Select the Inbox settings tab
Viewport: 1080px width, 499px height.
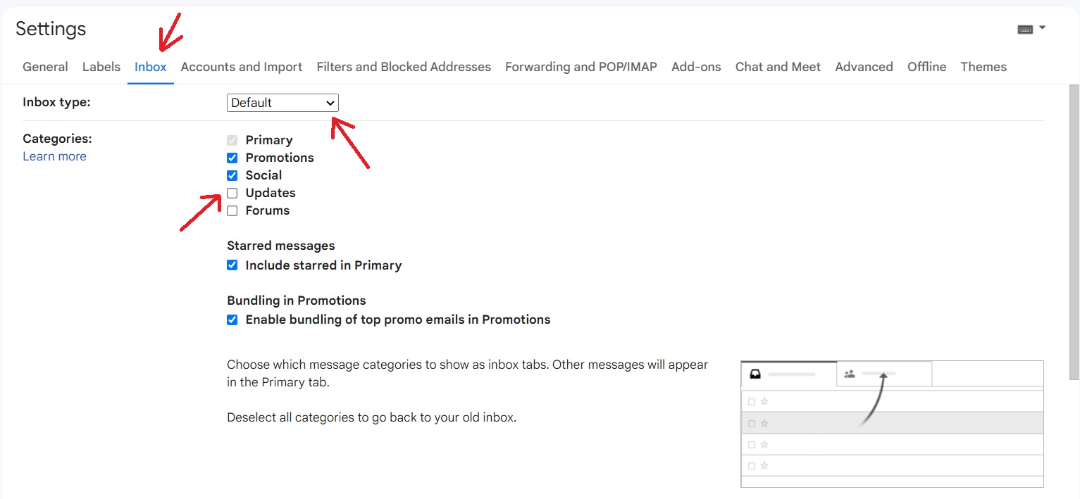[151, 67]
